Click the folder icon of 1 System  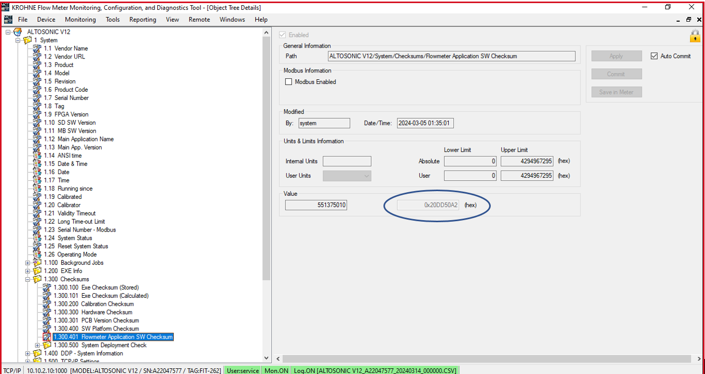click(27, 40)
